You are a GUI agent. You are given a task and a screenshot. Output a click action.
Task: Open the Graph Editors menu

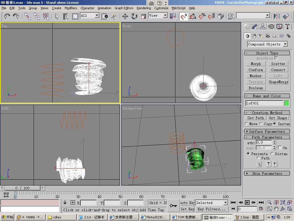pos(124,8)
